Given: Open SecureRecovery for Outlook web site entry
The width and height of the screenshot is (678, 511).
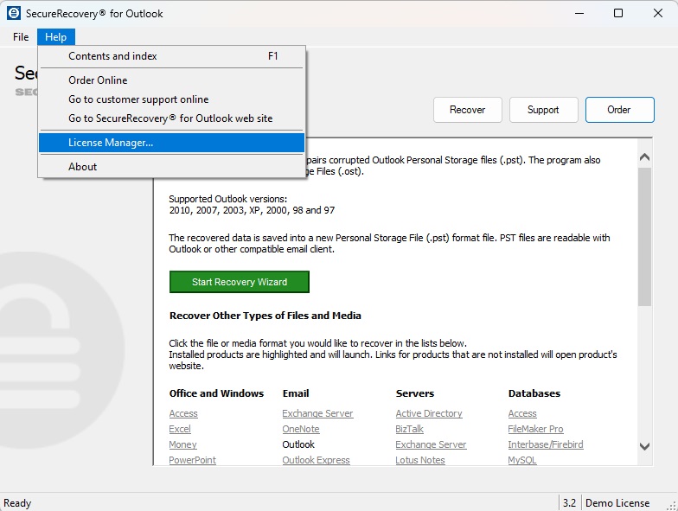Looking at the screenshot, I should pos(170,118).
